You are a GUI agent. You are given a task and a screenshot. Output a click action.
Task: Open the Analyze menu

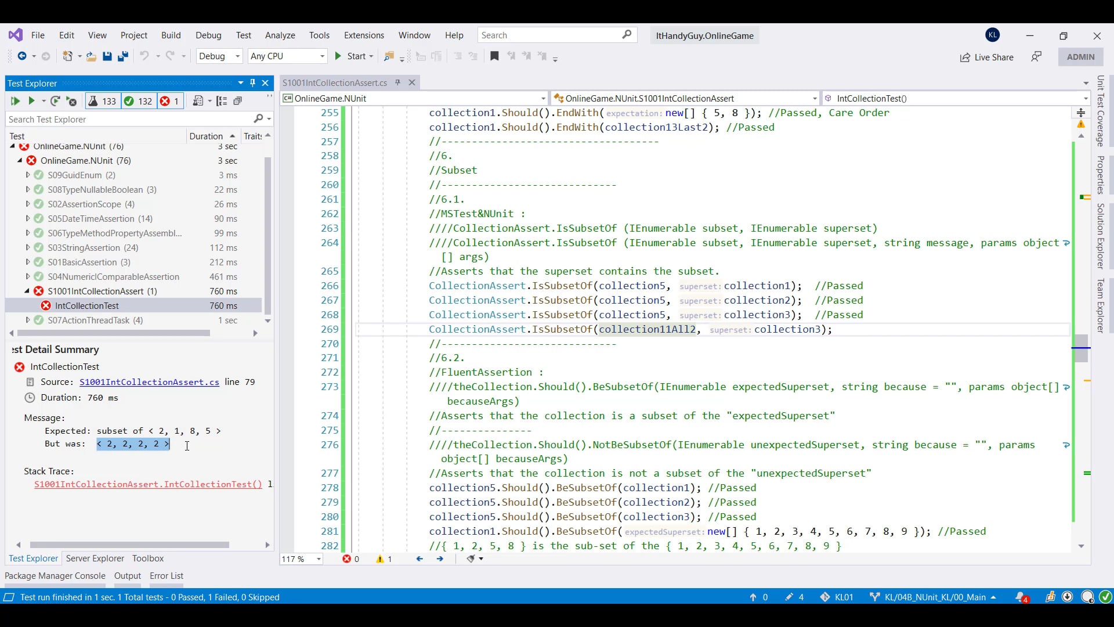(x=280, y=35)
